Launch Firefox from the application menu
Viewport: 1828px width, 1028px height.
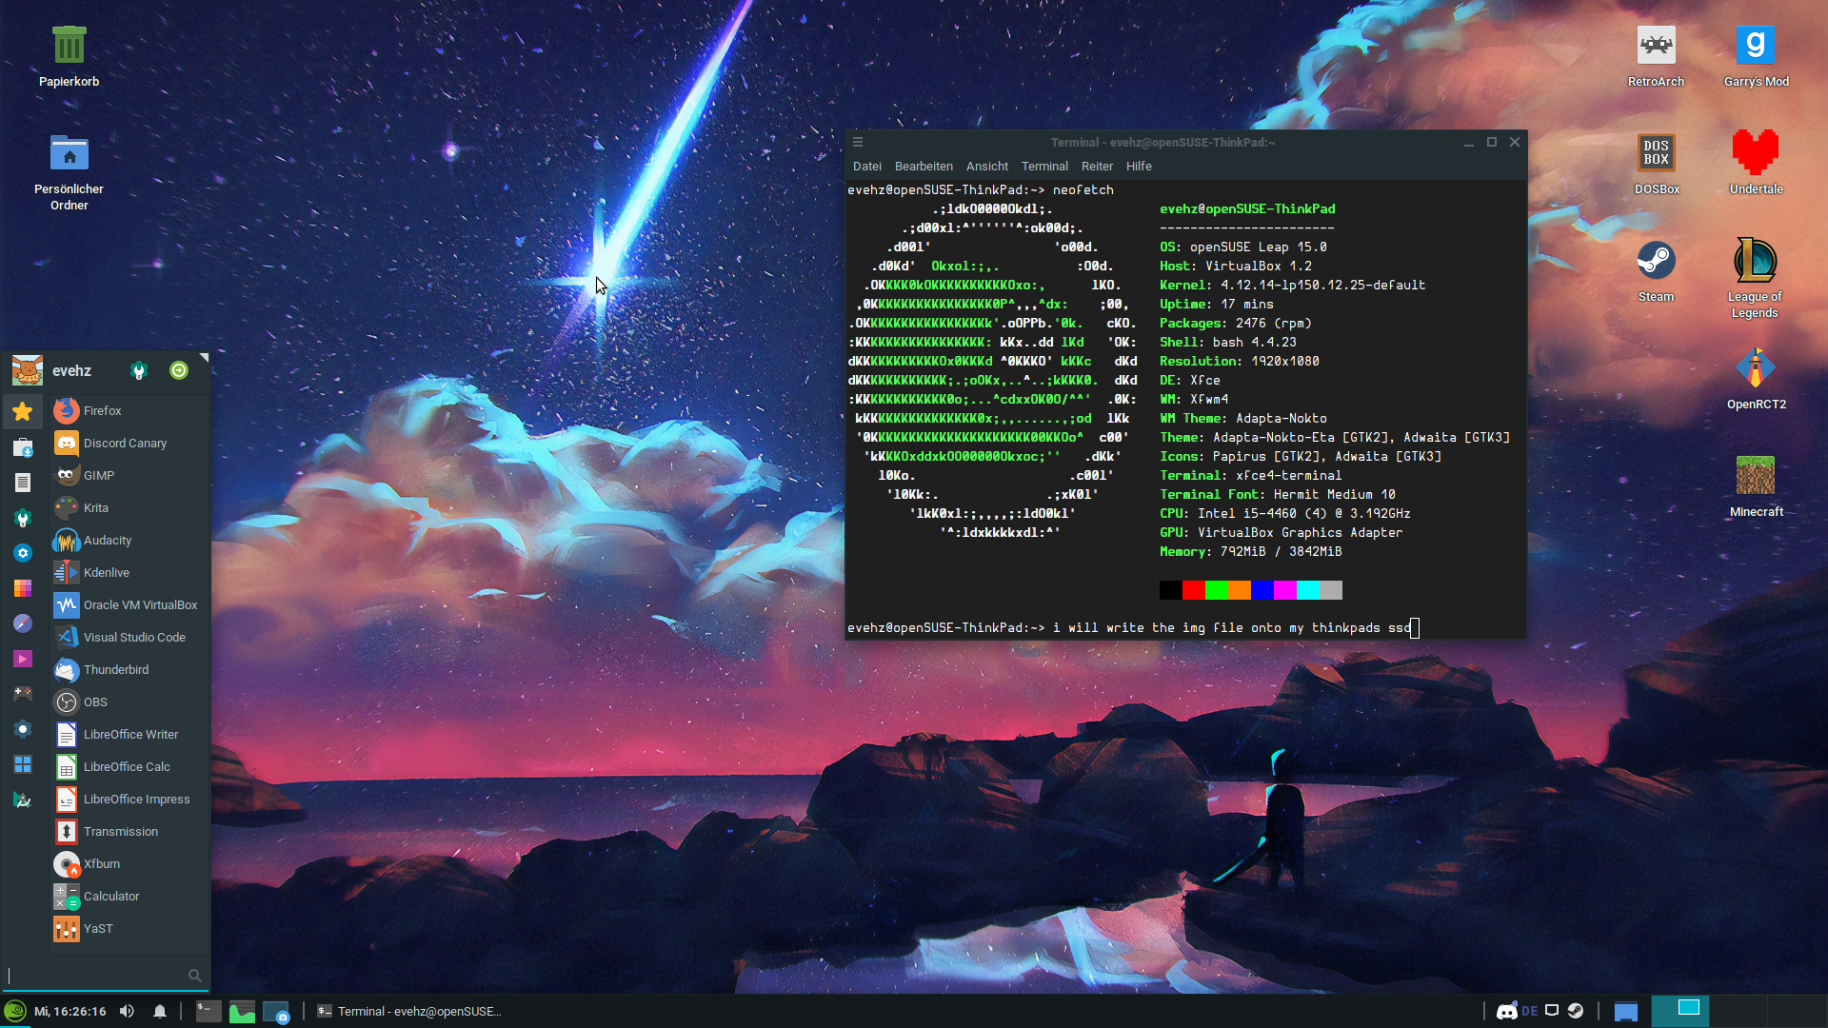[129, 410]
